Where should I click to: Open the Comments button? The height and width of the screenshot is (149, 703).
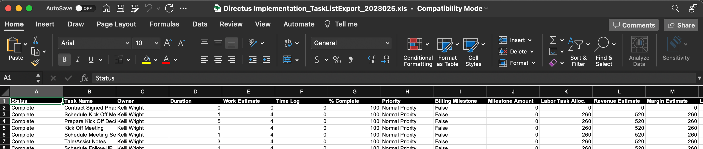(633, 25)
